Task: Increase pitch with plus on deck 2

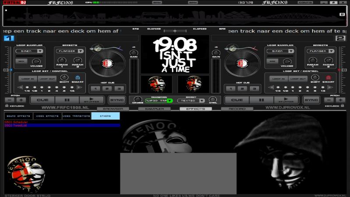Action: (x=340, y=100)
